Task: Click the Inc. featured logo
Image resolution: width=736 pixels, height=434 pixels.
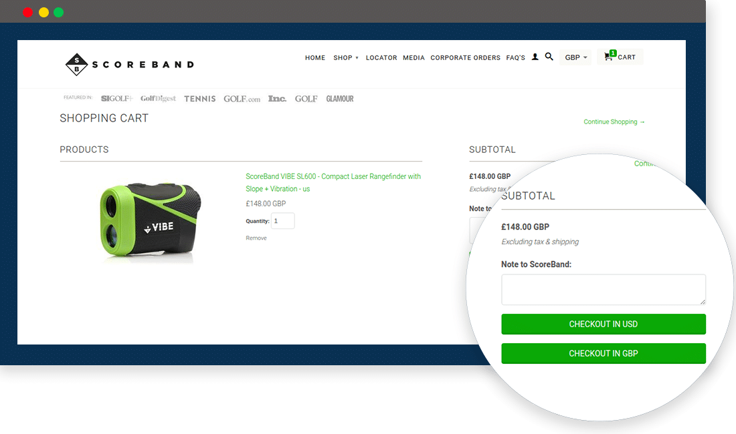Action: [277, 98]
